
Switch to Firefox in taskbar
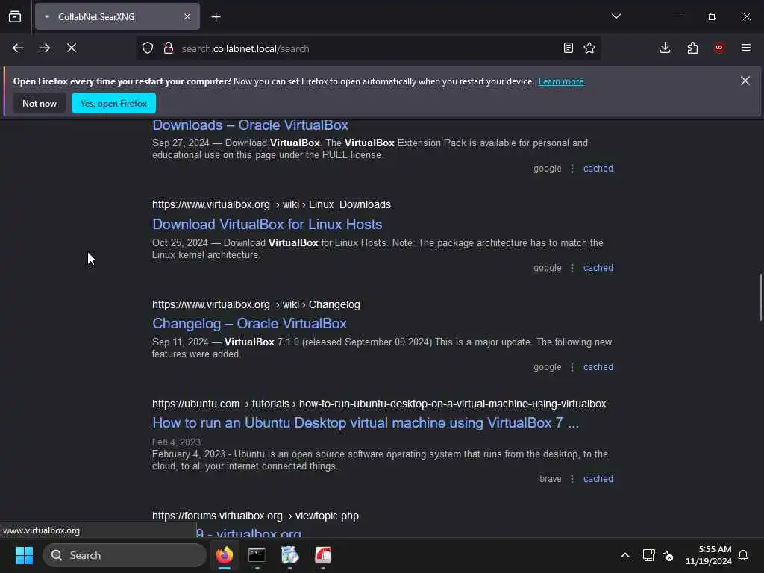(225, 555)
